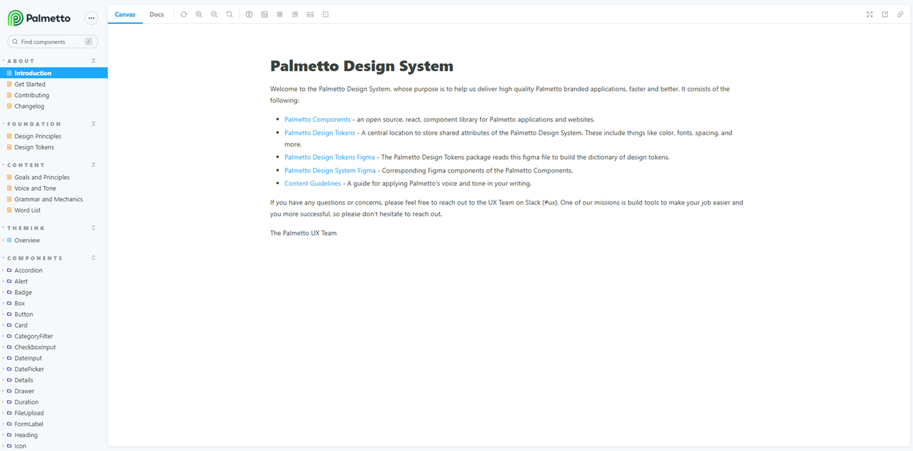Focus the Find components search field
The image size is (913, 451).
click(x=53, y=42)
